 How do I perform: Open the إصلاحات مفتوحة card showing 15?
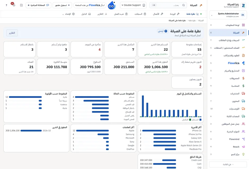tap(187, 49)
